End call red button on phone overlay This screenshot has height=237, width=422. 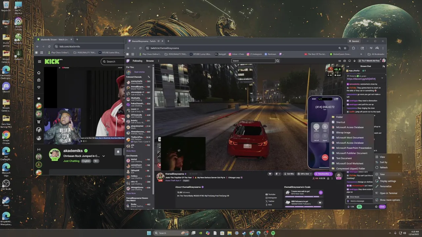pos(325,157)
